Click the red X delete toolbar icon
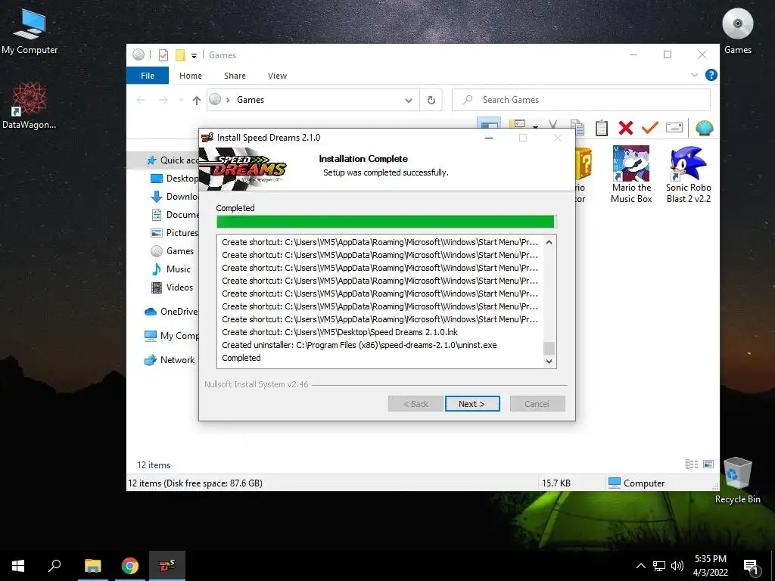Screen dimensions: 775x581 click(625, 128)
